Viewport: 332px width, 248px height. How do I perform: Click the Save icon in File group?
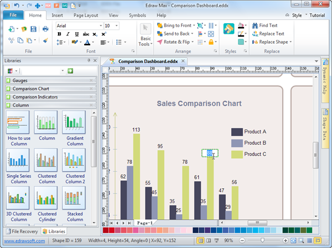[x=34, y=29]
